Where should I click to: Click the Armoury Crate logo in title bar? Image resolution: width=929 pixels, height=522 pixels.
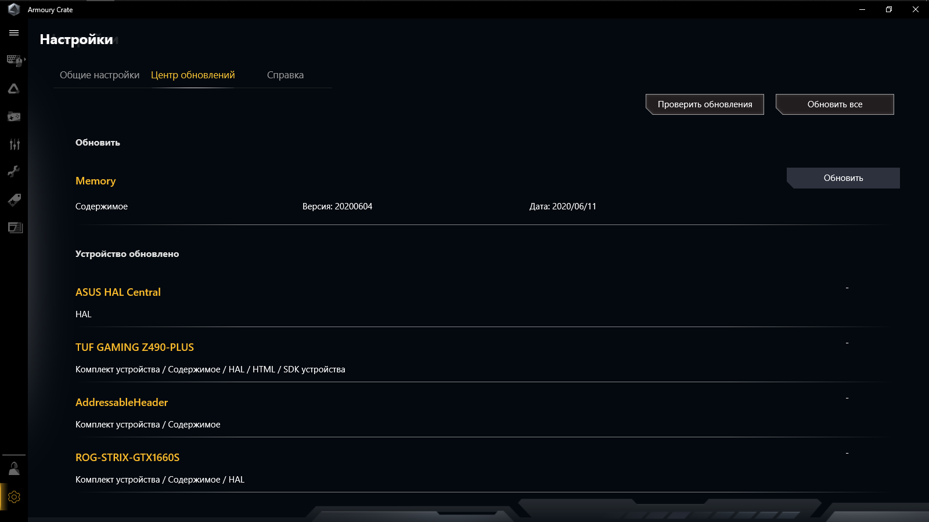click(14, 9)
